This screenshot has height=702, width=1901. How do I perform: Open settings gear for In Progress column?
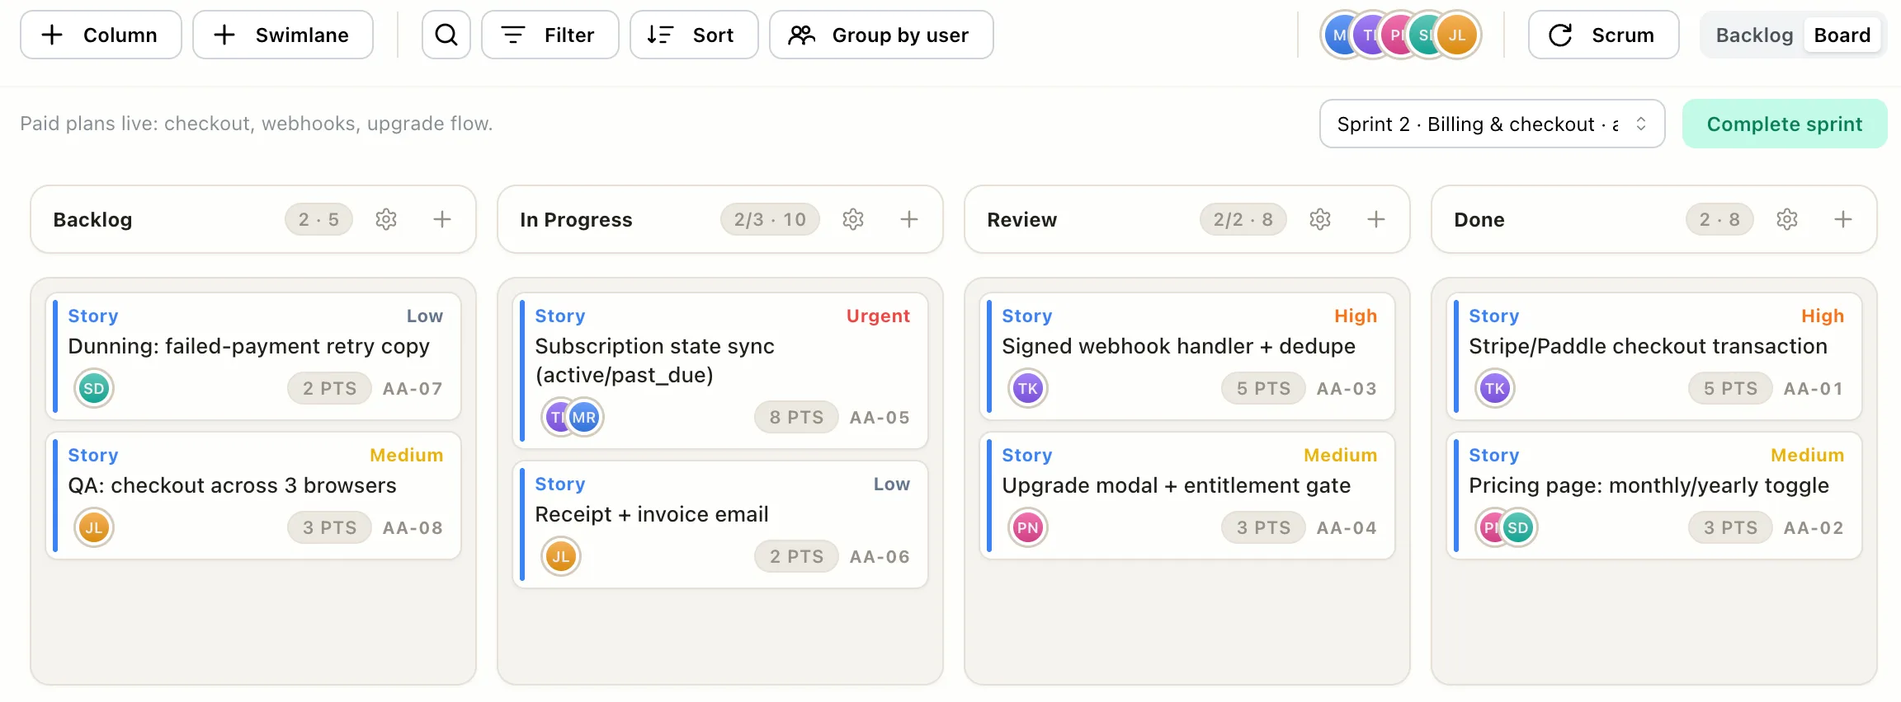pyautogui.click(x=853, y=219)
